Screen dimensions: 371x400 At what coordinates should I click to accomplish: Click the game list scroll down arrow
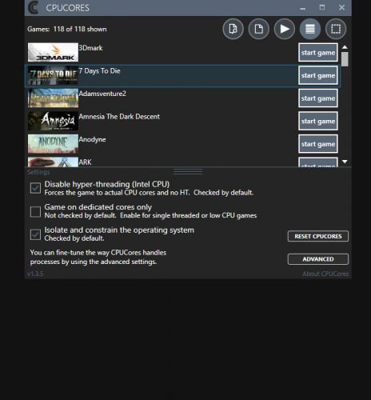[345, 162]
